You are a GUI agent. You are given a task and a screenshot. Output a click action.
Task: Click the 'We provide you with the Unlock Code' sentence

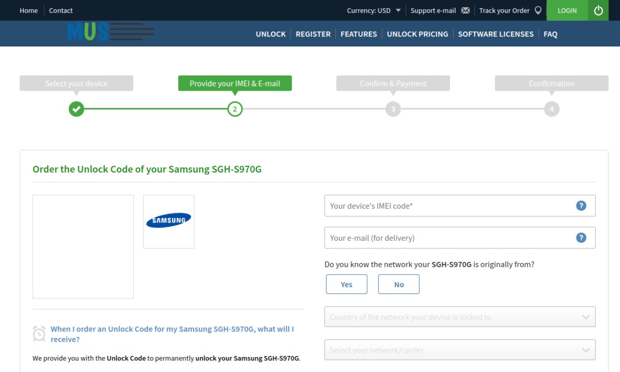click(x=167, y=358)
